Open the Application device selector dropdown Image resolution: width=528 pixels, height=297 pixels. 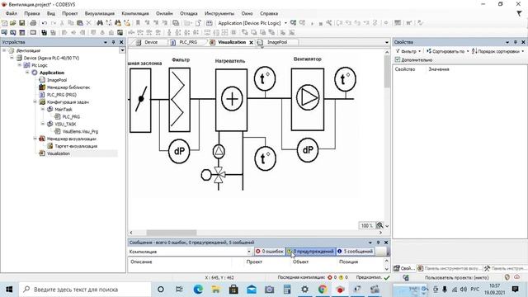285,23
